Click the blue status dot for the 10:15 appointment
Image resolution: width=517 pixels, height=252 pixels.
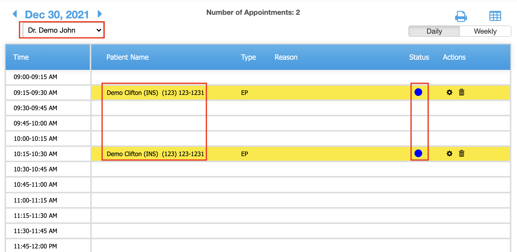tap(419, 154)
